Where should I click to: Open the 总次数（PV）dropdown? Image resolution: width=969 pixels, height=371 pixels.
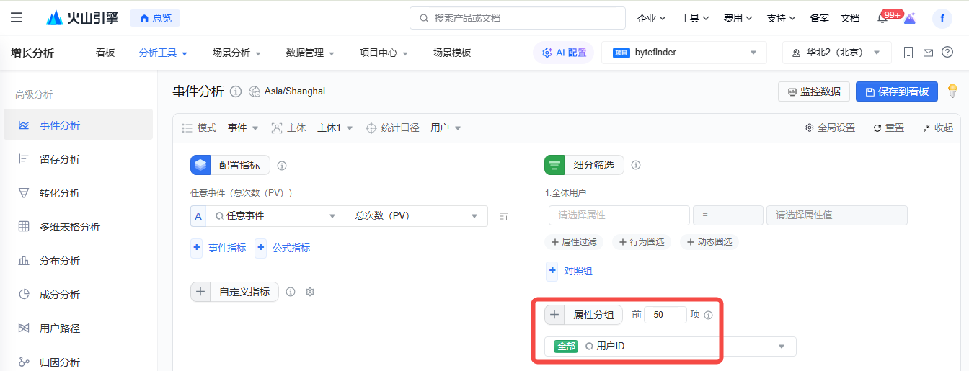click(x=417, y=215)
